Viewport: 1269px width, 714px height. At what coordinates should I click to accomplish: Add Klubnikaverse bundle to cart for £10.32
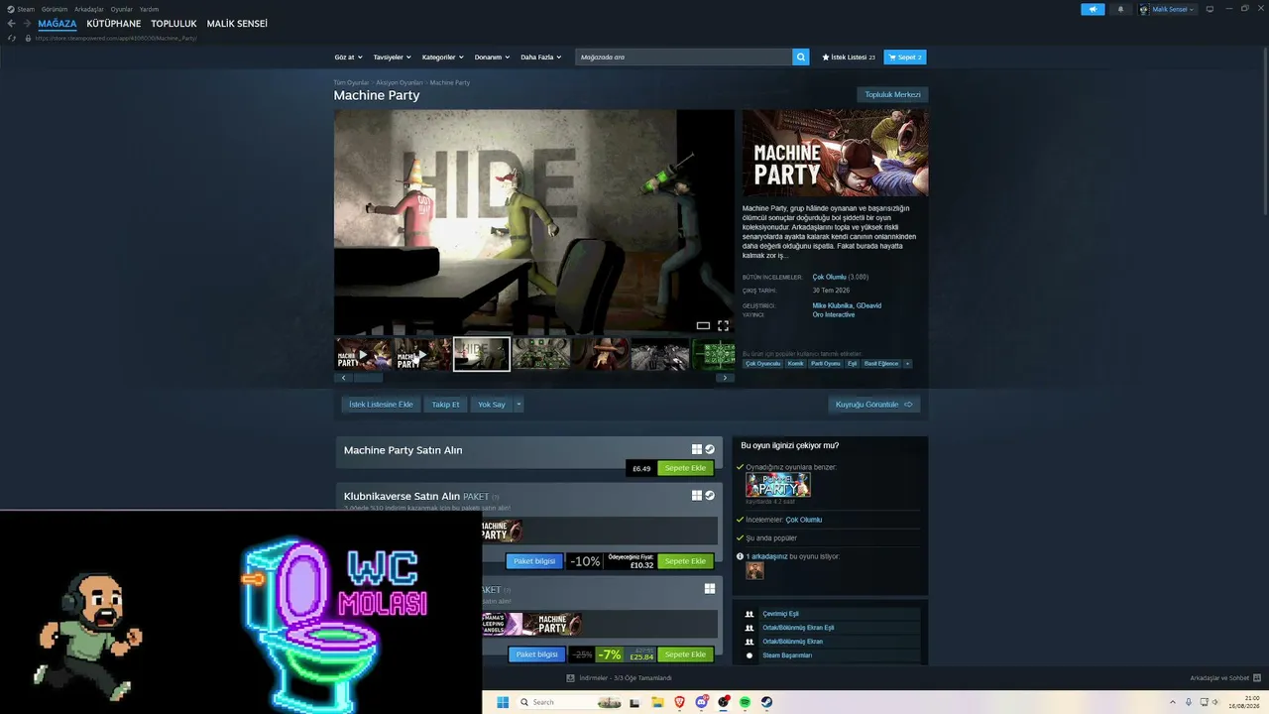pyautogui.click(x=685, y=561)
